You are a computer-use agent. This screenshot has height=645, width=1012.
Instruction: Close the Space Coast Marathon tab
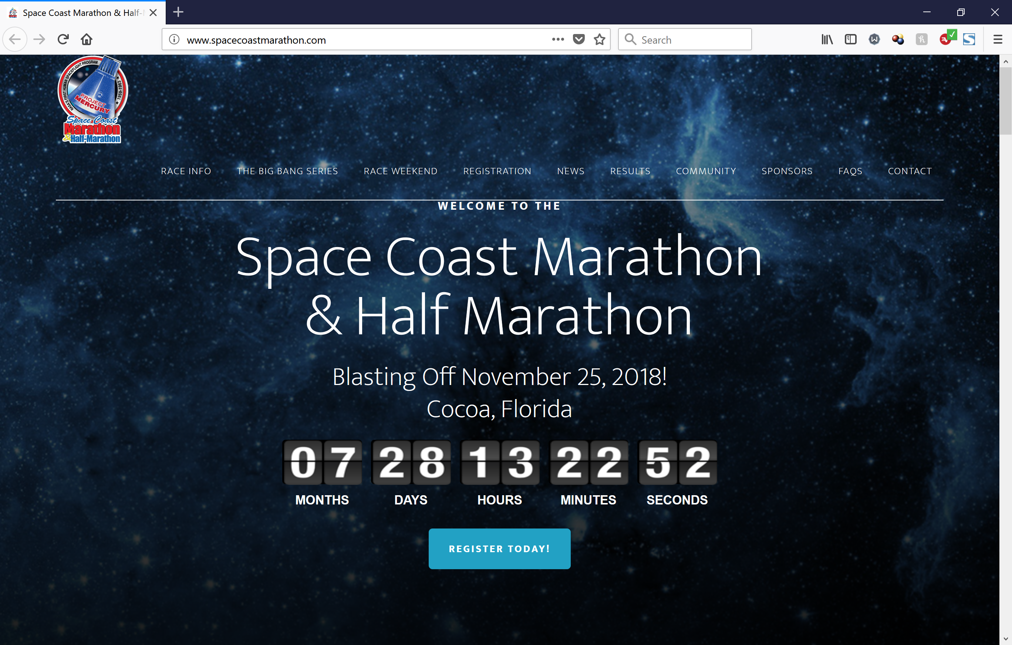tap(154, 13)
